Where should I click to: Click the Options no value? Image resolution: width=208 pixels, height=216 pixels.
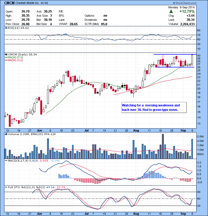point(105,16)
